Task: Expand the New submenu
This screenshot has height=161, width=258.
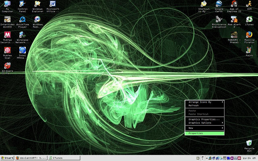Action: [x=204, y=128]
